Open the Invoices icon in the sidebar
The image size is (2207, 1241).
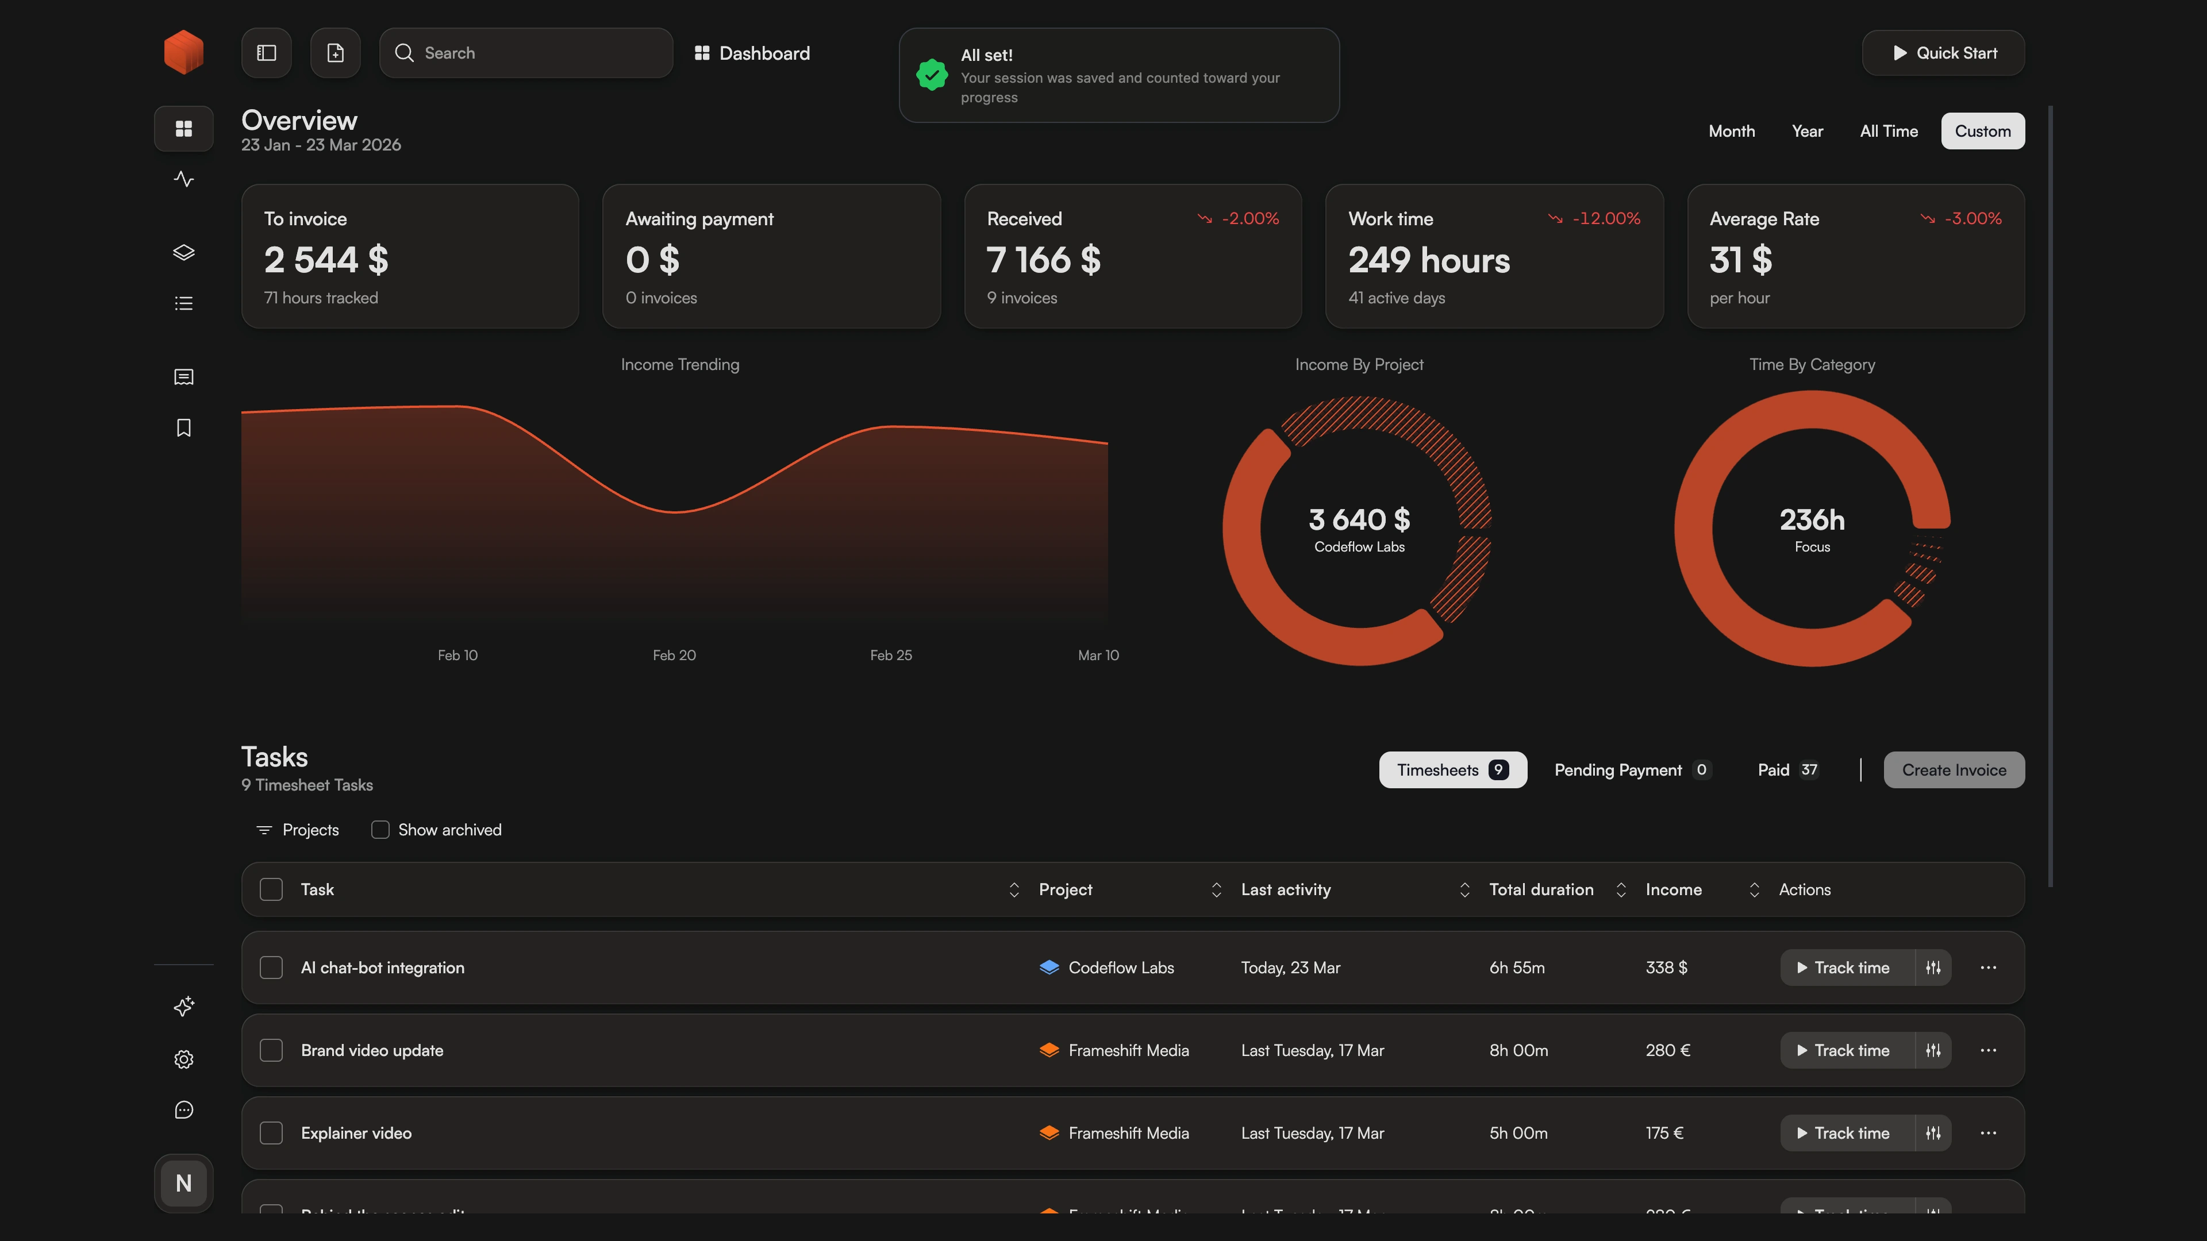pos(183,377)
